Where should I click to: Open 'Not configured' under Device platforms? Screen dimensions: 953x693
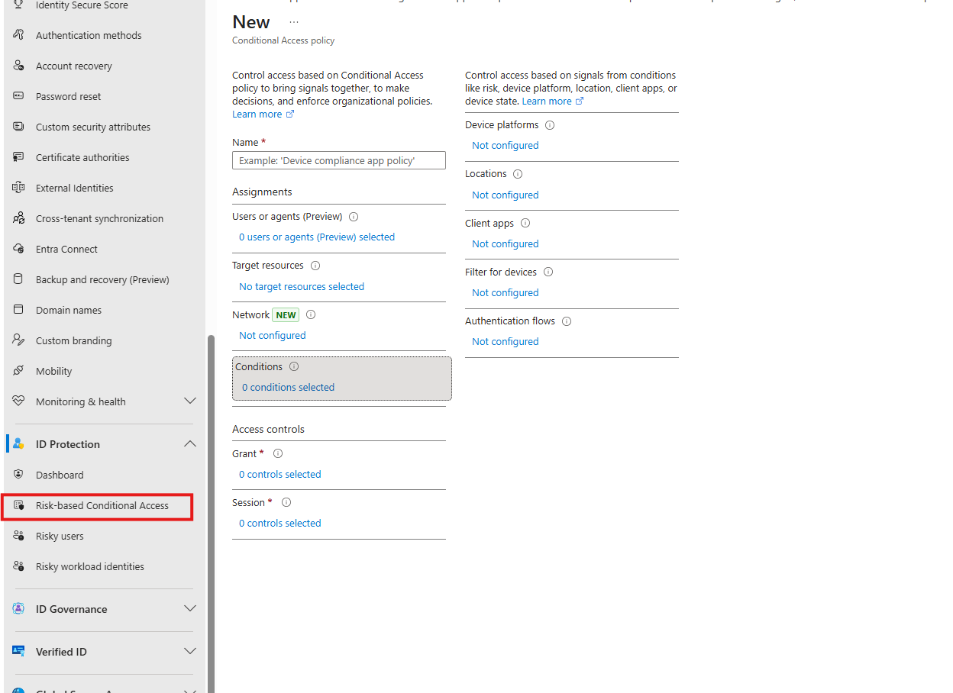[505, 146]
